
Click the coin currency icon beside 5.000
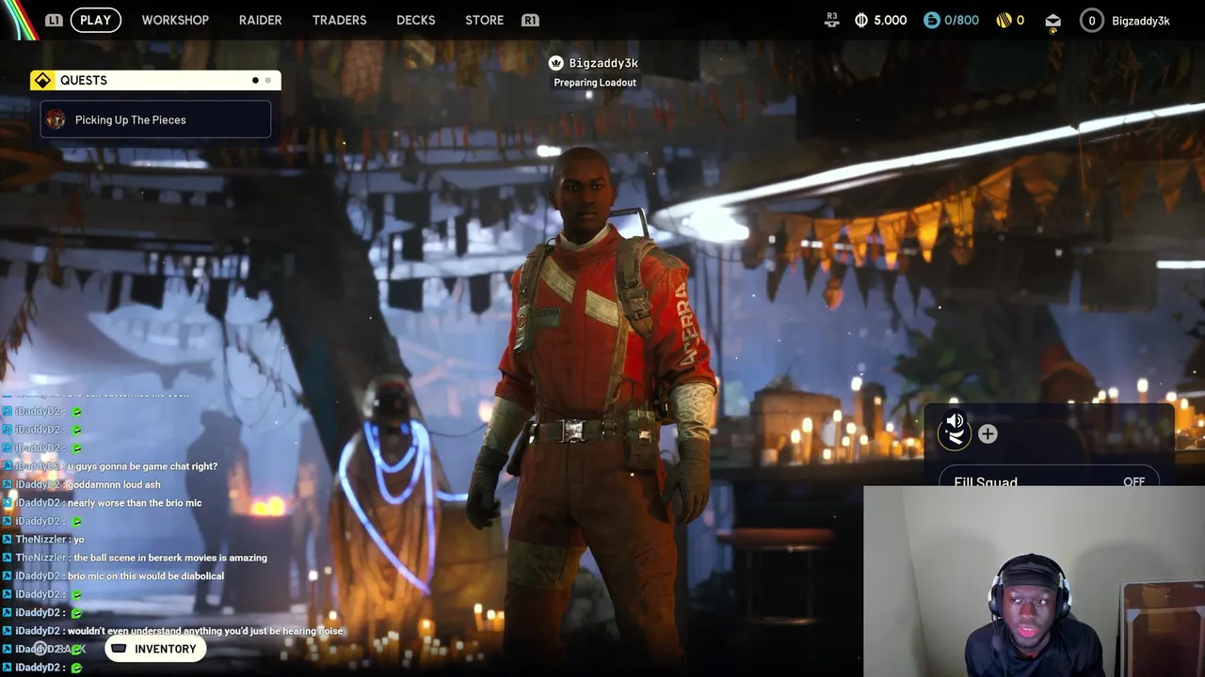pos(860,21)
